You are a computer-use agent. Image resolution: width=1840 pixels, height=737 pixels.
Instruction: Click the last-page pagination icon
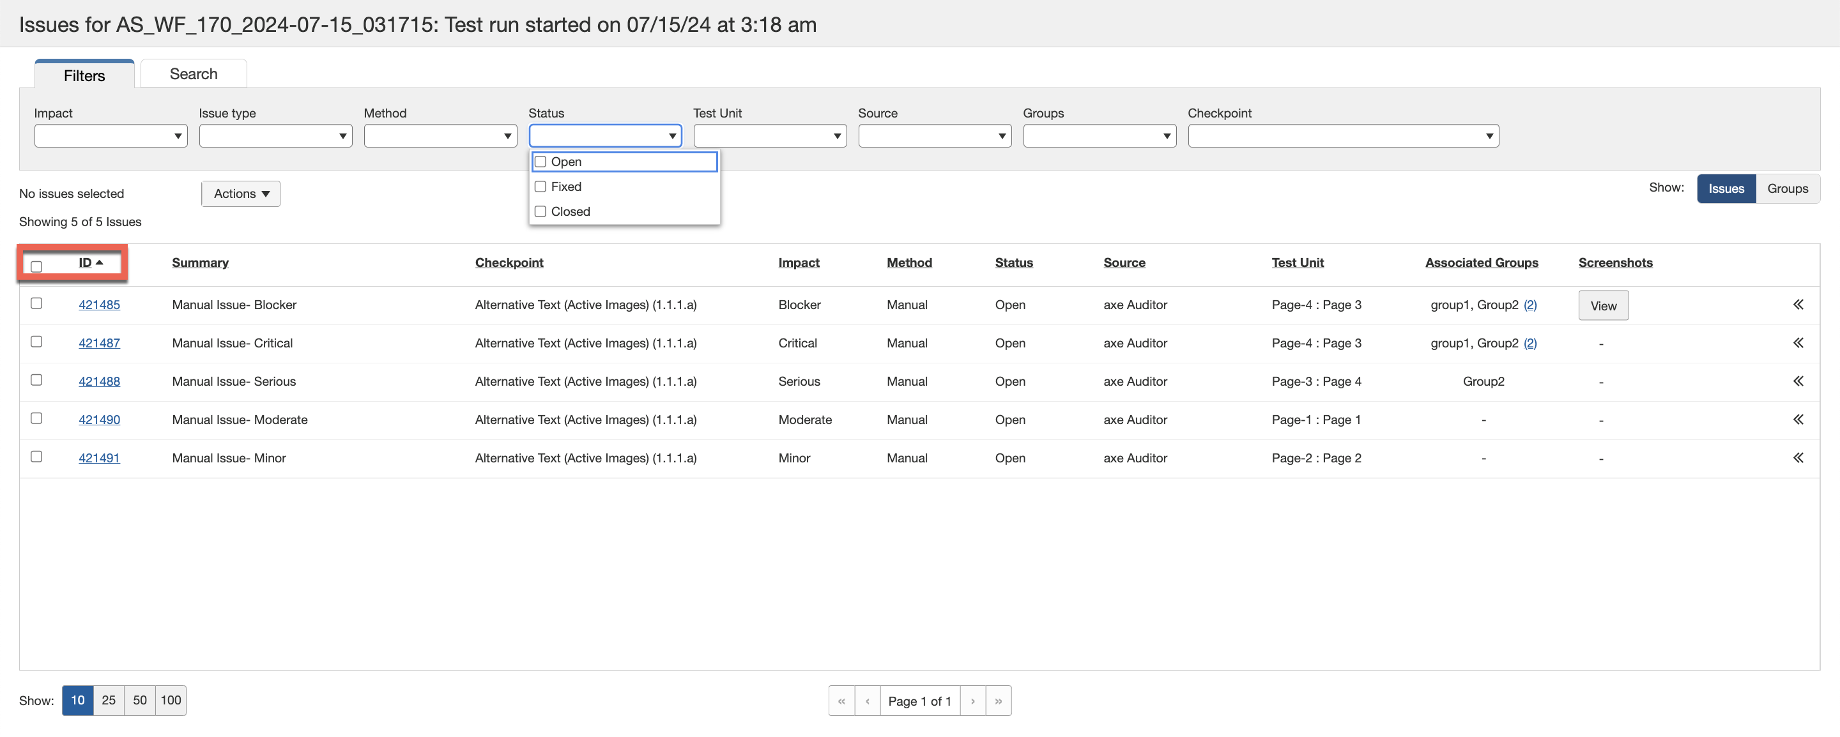pos(998,701)
